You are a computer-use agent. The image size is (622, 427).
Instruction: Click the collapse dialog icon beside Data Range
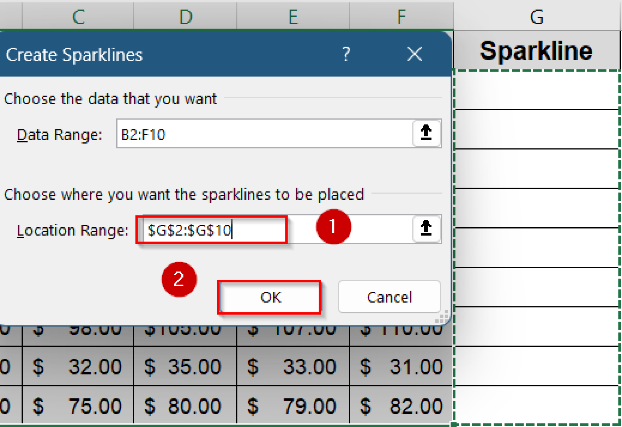[x=426, y=134]
